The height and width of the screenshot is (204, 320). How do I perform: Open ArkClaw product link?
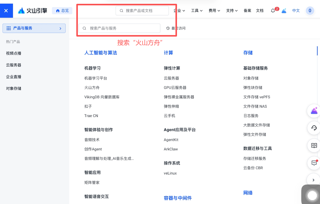tap(171, 149)
